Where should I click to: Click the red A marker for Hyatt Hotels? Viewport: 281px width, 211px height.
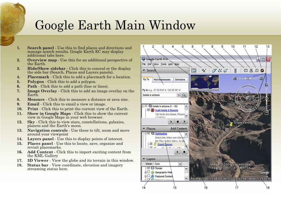[x=153, y=110]
